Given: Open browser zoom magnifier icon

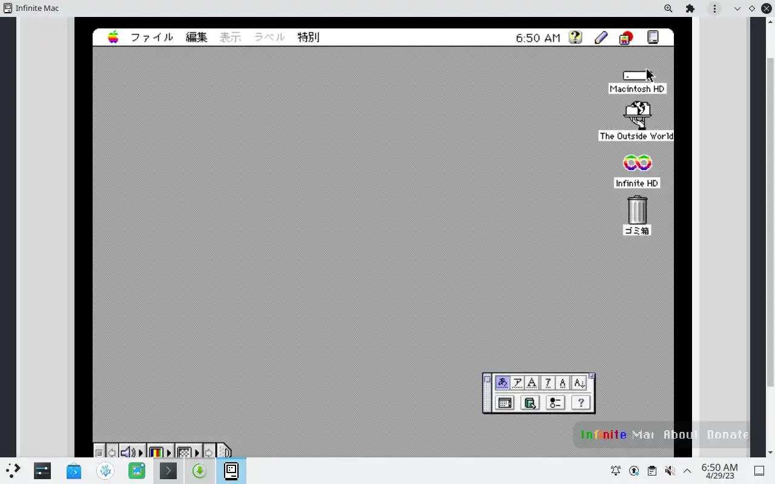Looking at the screenshot, I should coord(668,8).
